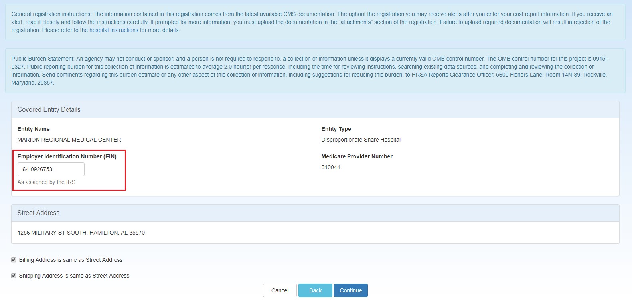This screenshot has height=304, width=632.
Task: Toggle the Shipping Address same as Street checkbox
Action: (x=14, y=276)
